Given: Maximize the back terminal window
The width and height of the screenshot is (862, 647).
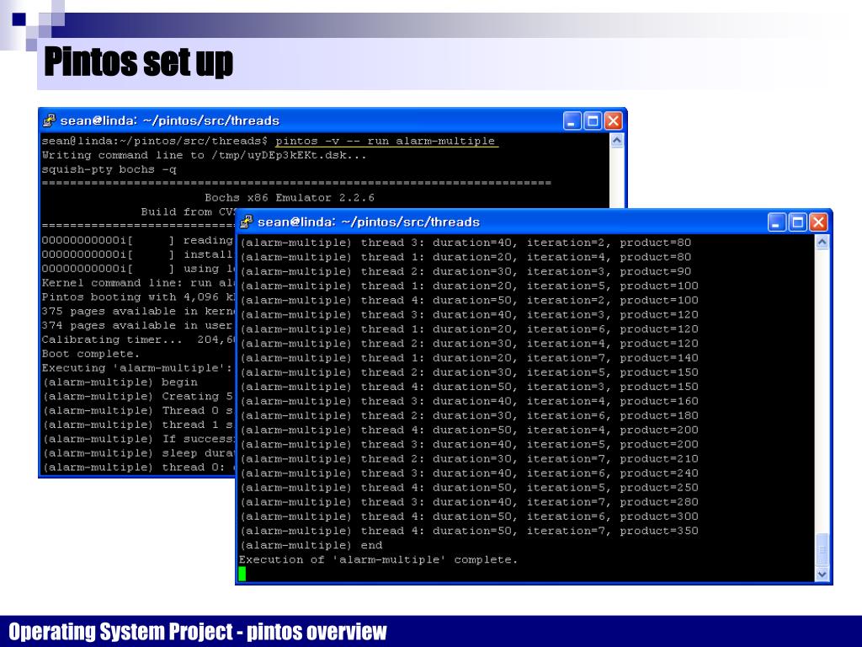Looking at the screenshot, I should tap(593, 120).
